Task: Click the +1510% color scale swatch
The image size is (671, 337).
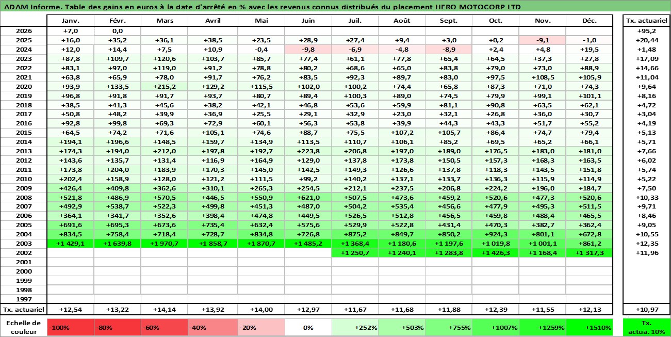Action: pos(589,327)
